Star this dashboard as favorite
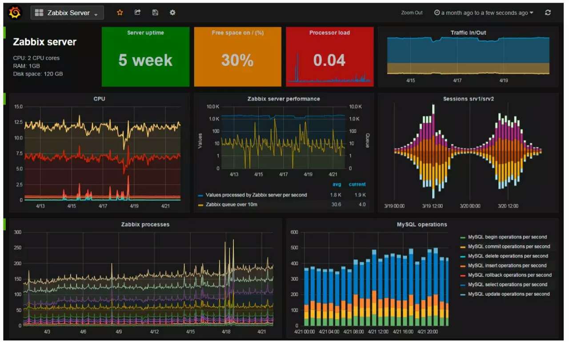Screen dimensions: 569x347 pyautogui.click(x=120, y=12)
